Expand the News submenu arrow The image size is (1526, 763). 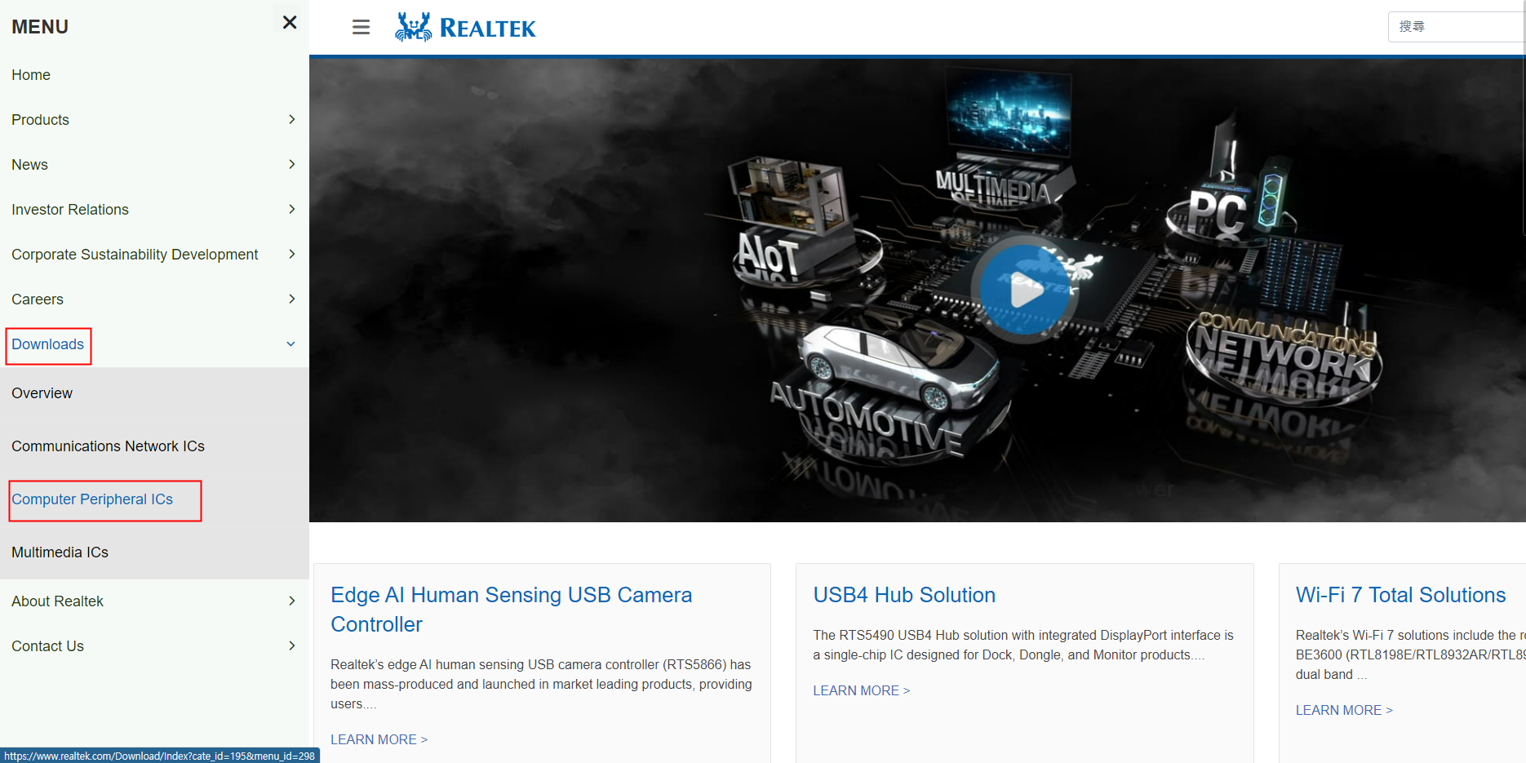click(291, 165)
